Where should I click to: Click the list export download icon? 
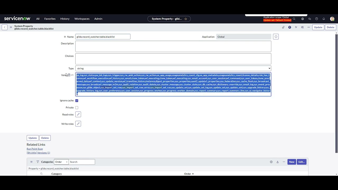pyautogui.click(x=278, y=162)
